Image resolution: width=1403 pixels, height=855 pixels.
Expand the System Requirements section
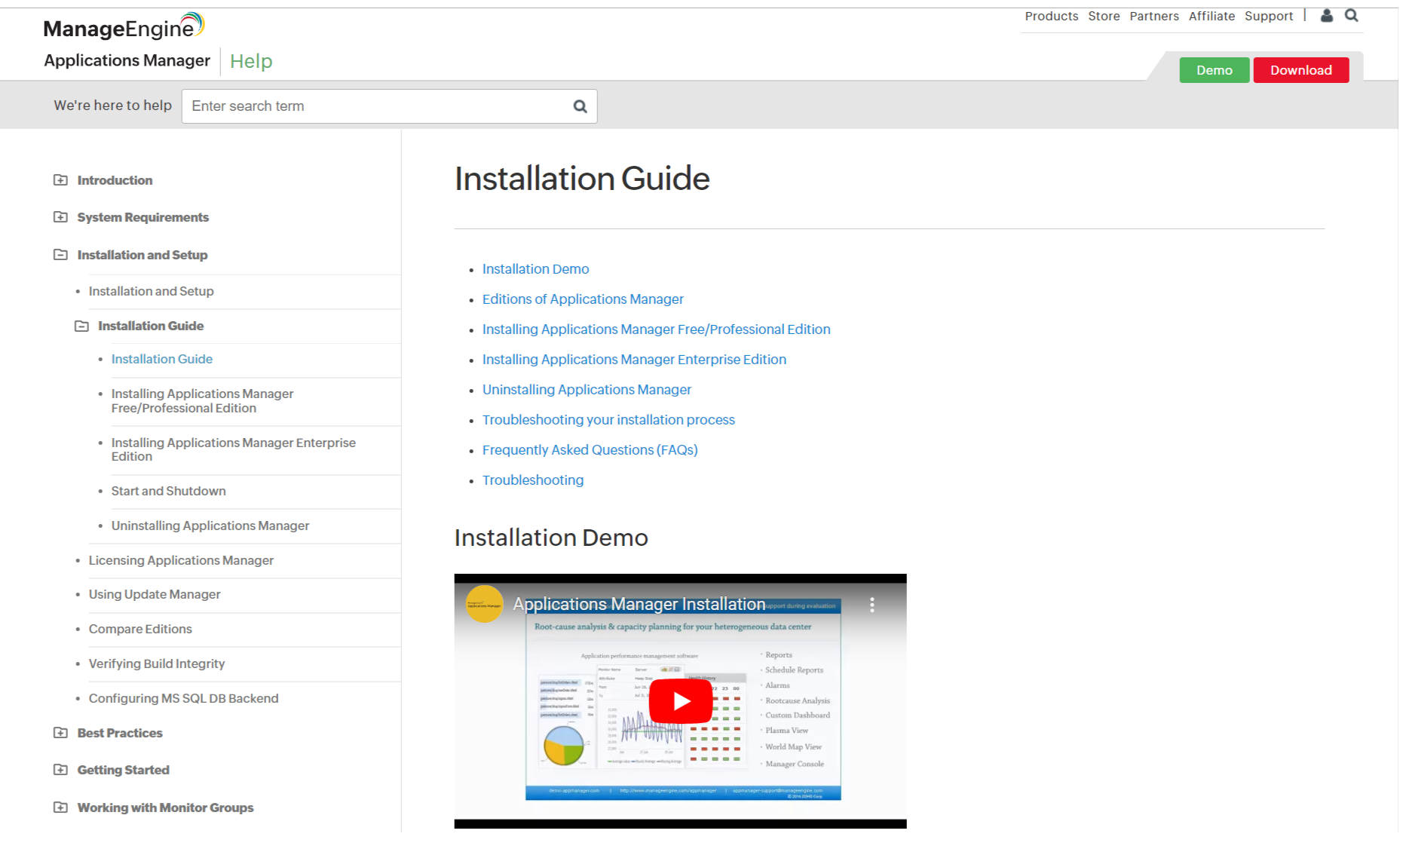60,217
